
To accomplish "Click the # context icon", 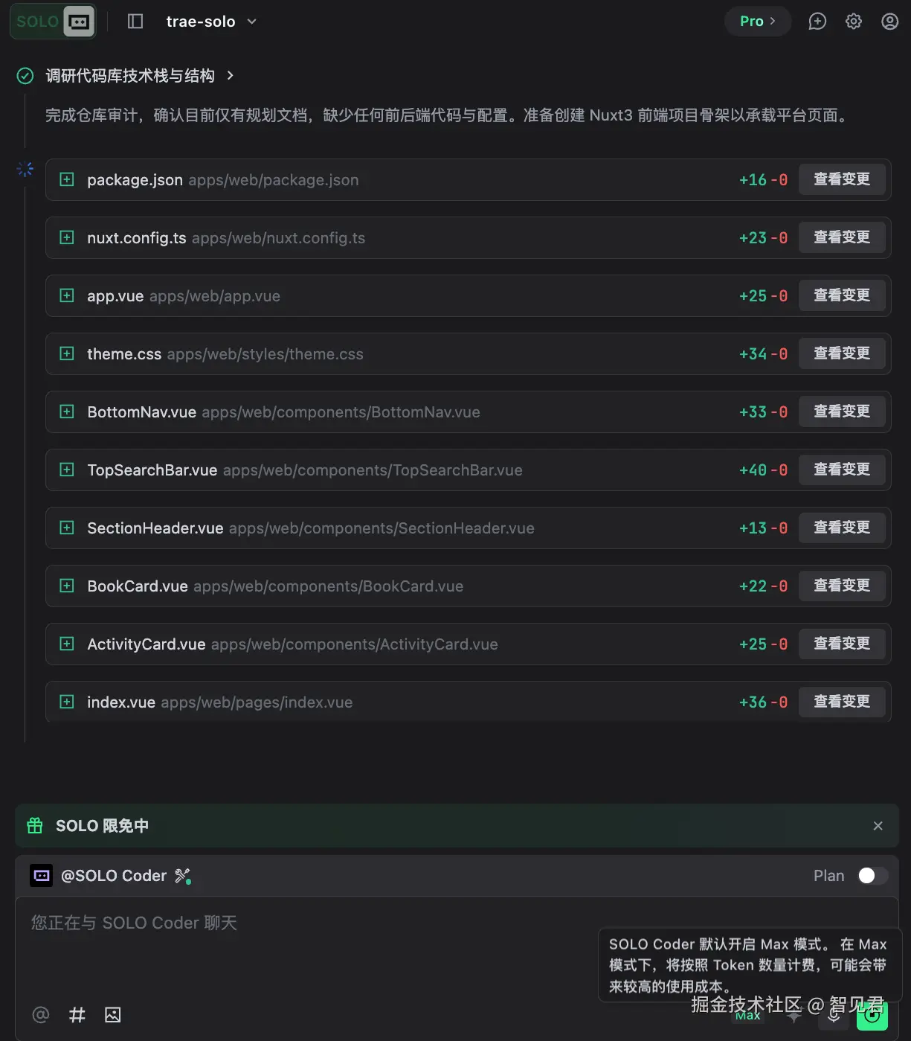I will pos(77,1014).
